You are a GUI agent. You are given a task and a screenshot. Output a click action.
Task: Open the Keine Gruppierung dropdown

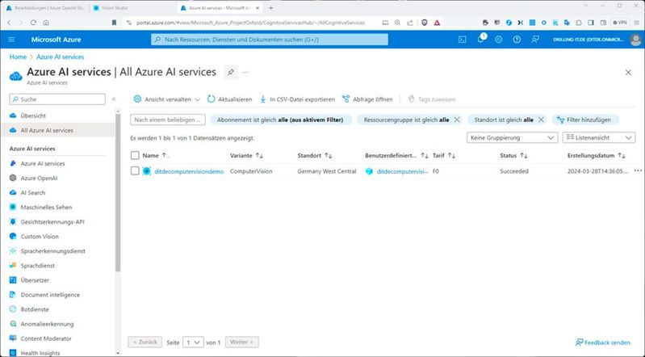click(x=512, y=137)
